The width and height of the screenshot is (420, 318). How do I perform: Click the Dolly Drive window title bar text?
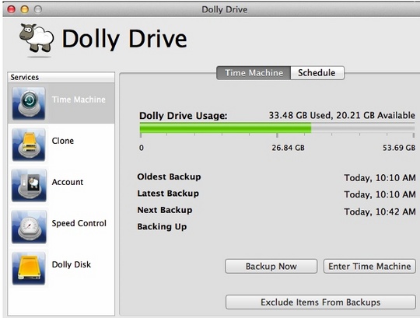(x=225, y=9)
